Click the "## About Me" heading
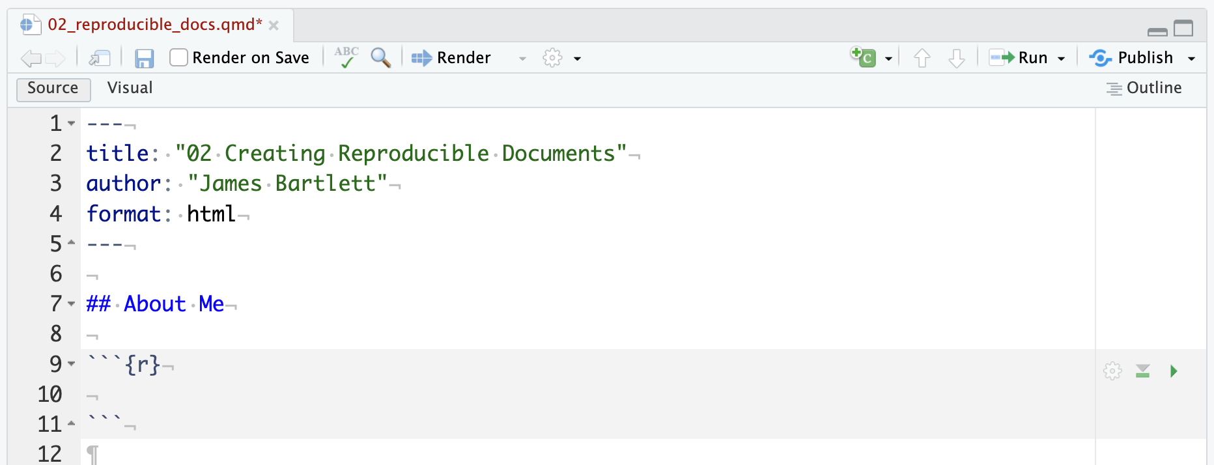Screen dimensions: 1214x465 click(155, 304)
